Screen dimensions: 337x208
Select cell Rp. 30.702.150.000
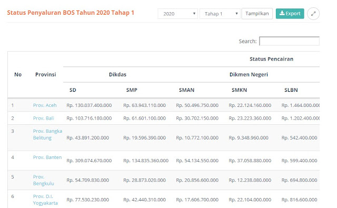(x=197, y=118)
